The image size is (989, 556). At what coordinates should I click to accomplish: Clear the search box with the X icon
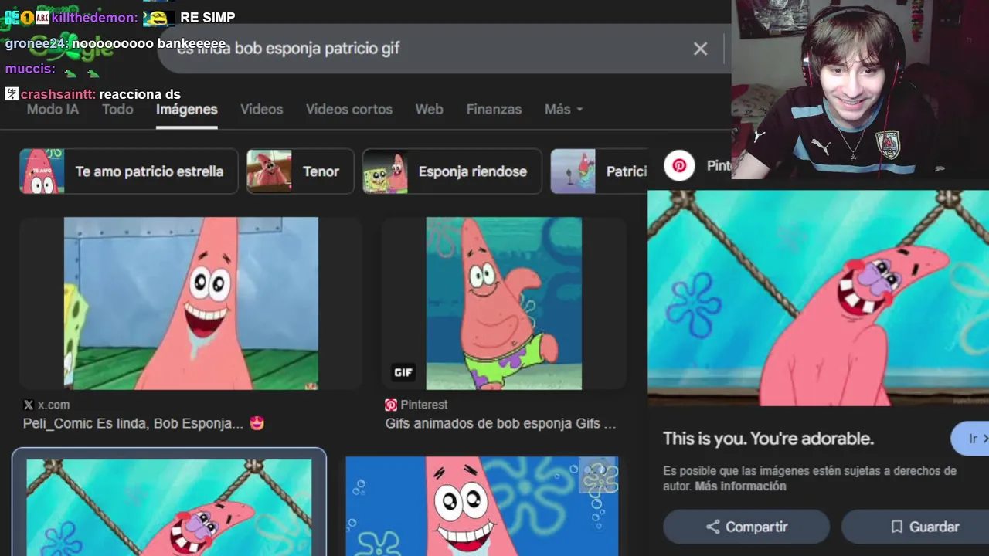[x=700, y=49]
